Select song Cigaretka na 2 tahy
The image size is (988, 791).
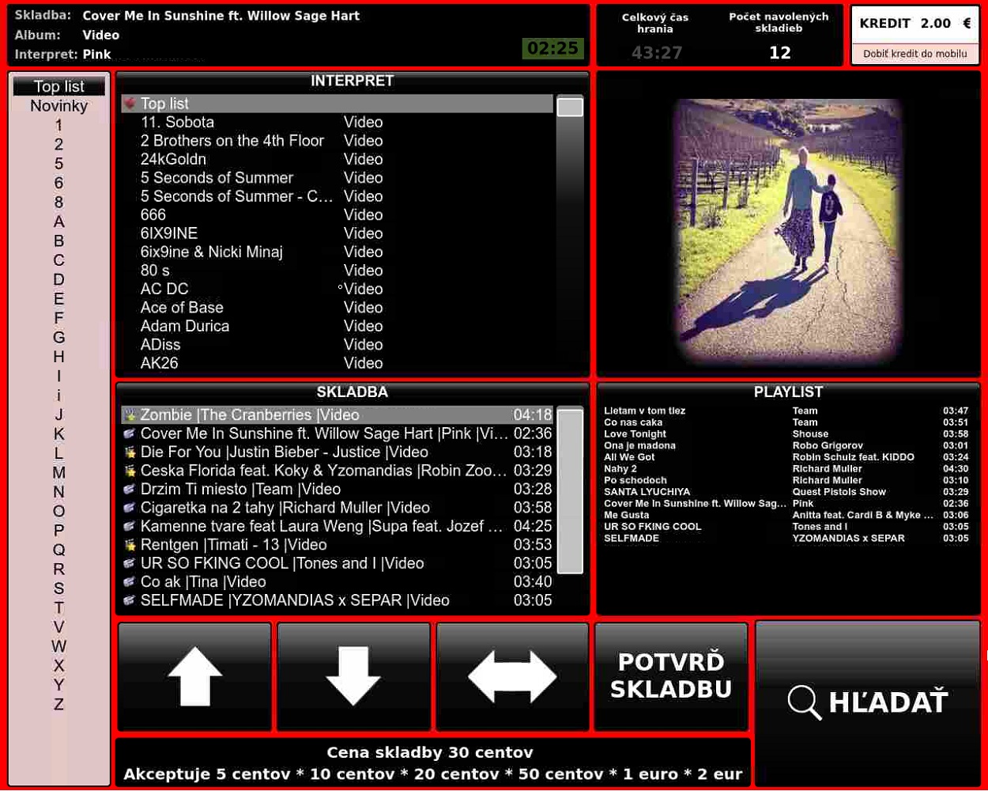point(285,508)
